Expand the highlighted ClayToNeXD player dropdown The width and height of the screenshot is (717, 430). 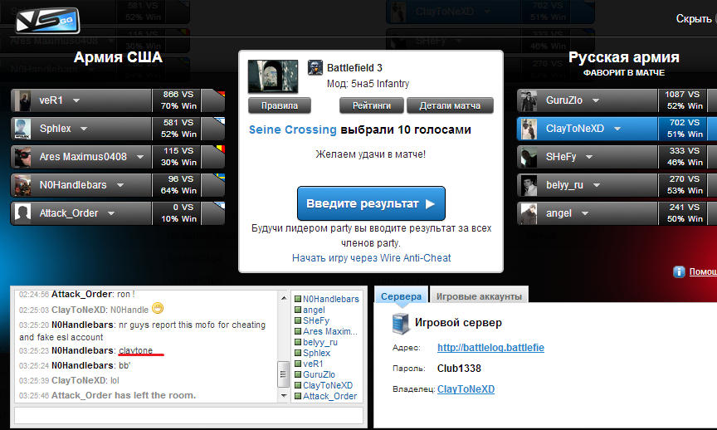pyautogui.click(x=617, y=129)
